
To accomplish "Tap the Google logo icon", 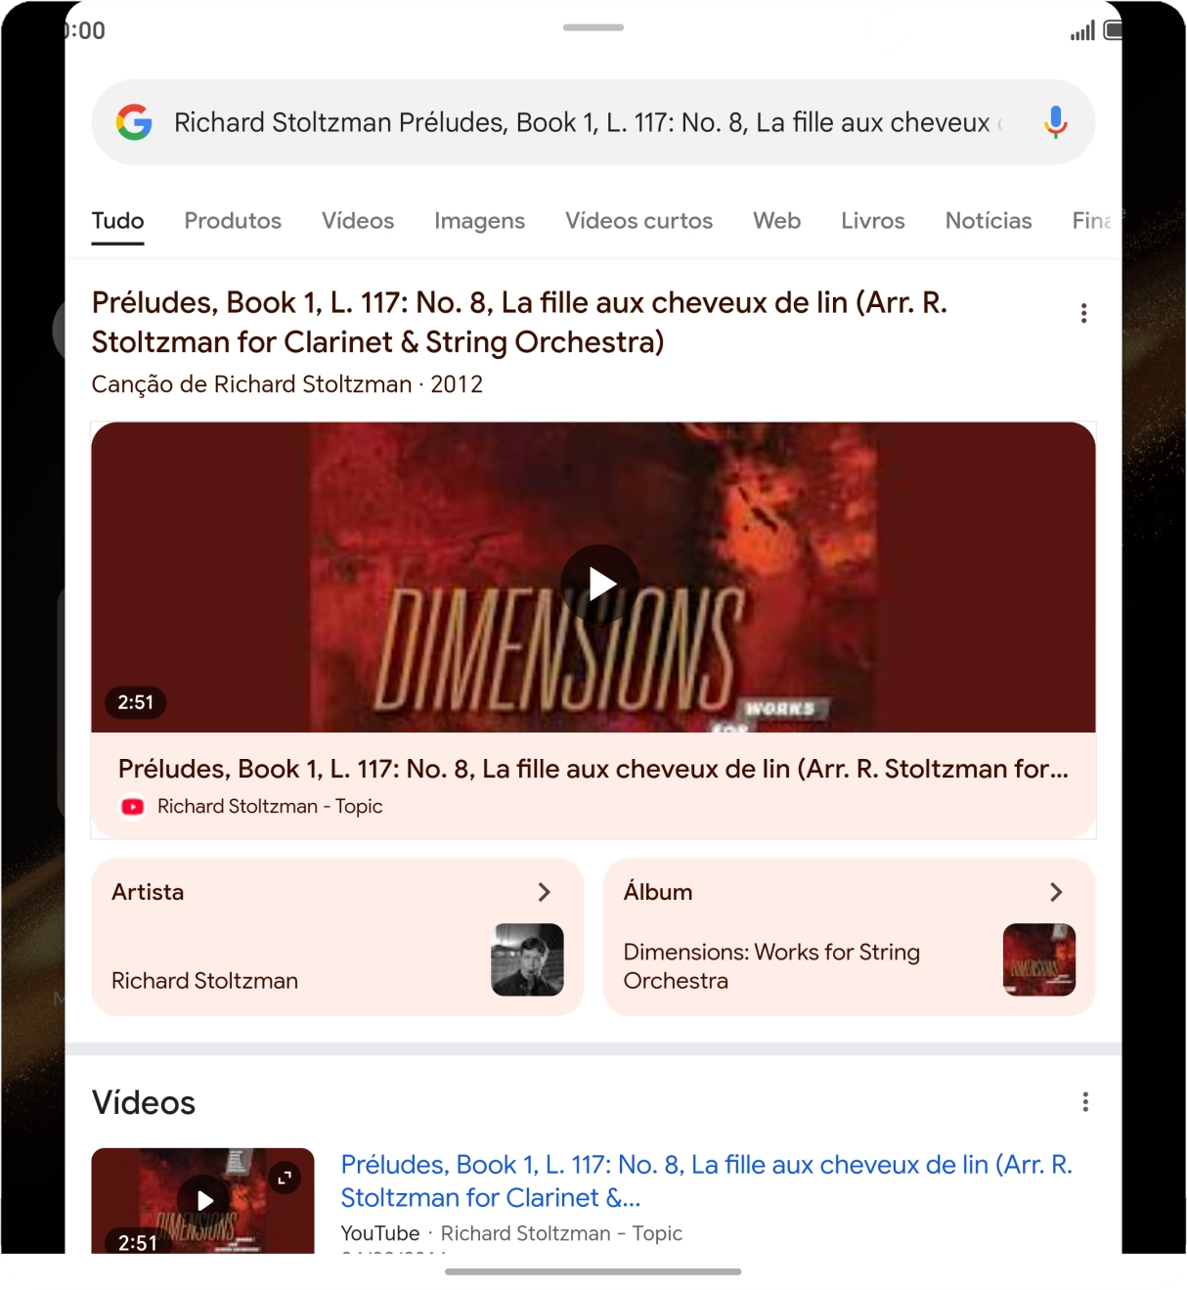I will pos(134,122).
